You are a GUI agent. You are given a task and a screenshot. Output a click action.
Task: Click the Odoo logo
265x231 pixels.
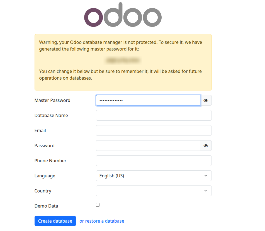tap(123, 15)
